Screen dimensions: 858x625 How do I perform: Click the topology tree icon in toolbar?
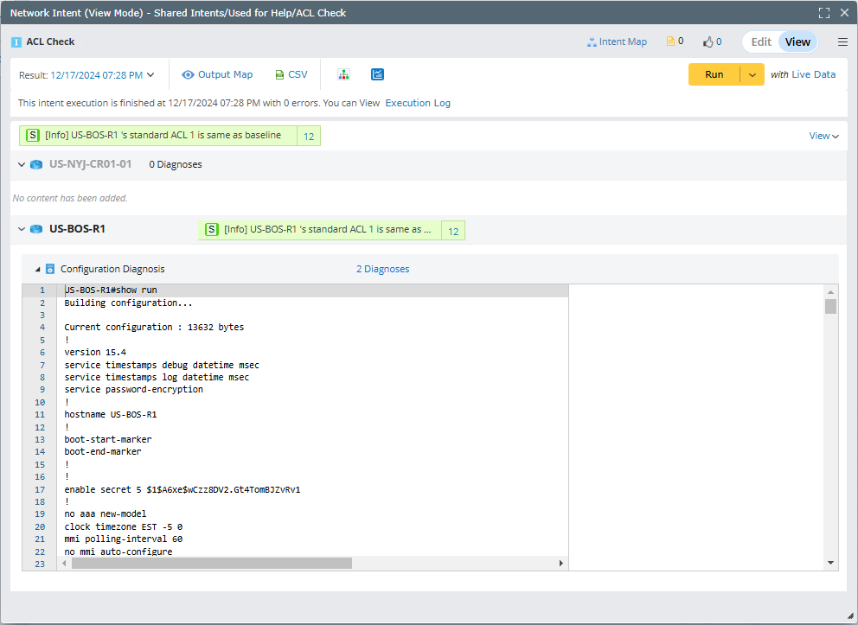tap(343, 74)
